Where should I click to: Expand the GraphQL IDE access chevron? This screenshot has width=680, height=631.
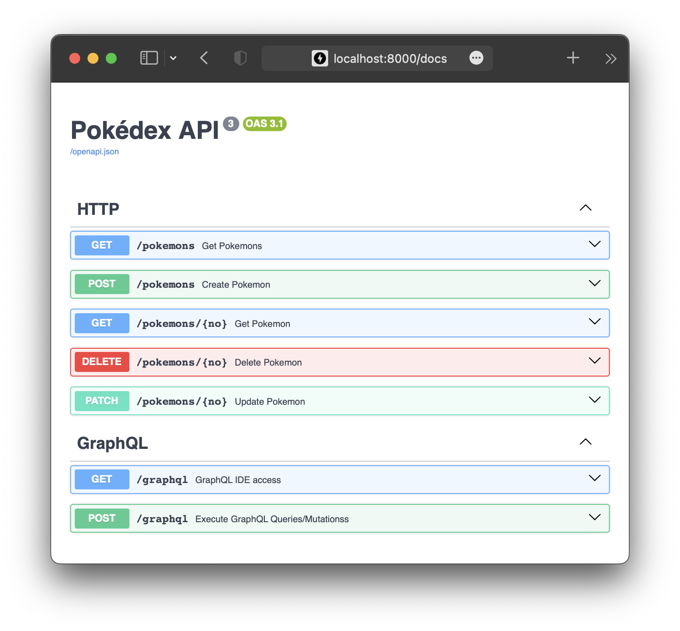click(x=594, y=478)
